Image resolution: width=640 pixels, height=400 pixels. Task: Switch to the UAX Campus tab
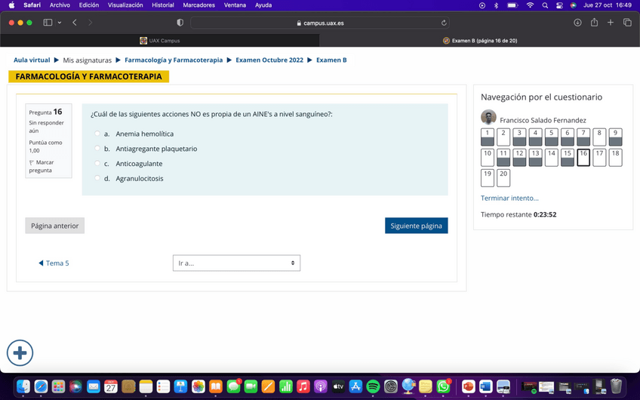tap(159, 41)
